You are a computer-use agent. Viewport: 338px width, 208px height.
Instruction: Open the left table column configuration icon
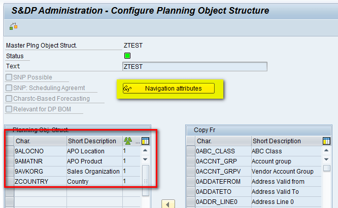point(145,141)
